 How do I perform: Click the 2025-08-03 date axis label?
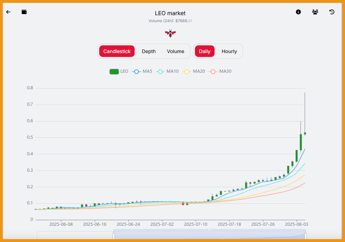pos(296,224)
